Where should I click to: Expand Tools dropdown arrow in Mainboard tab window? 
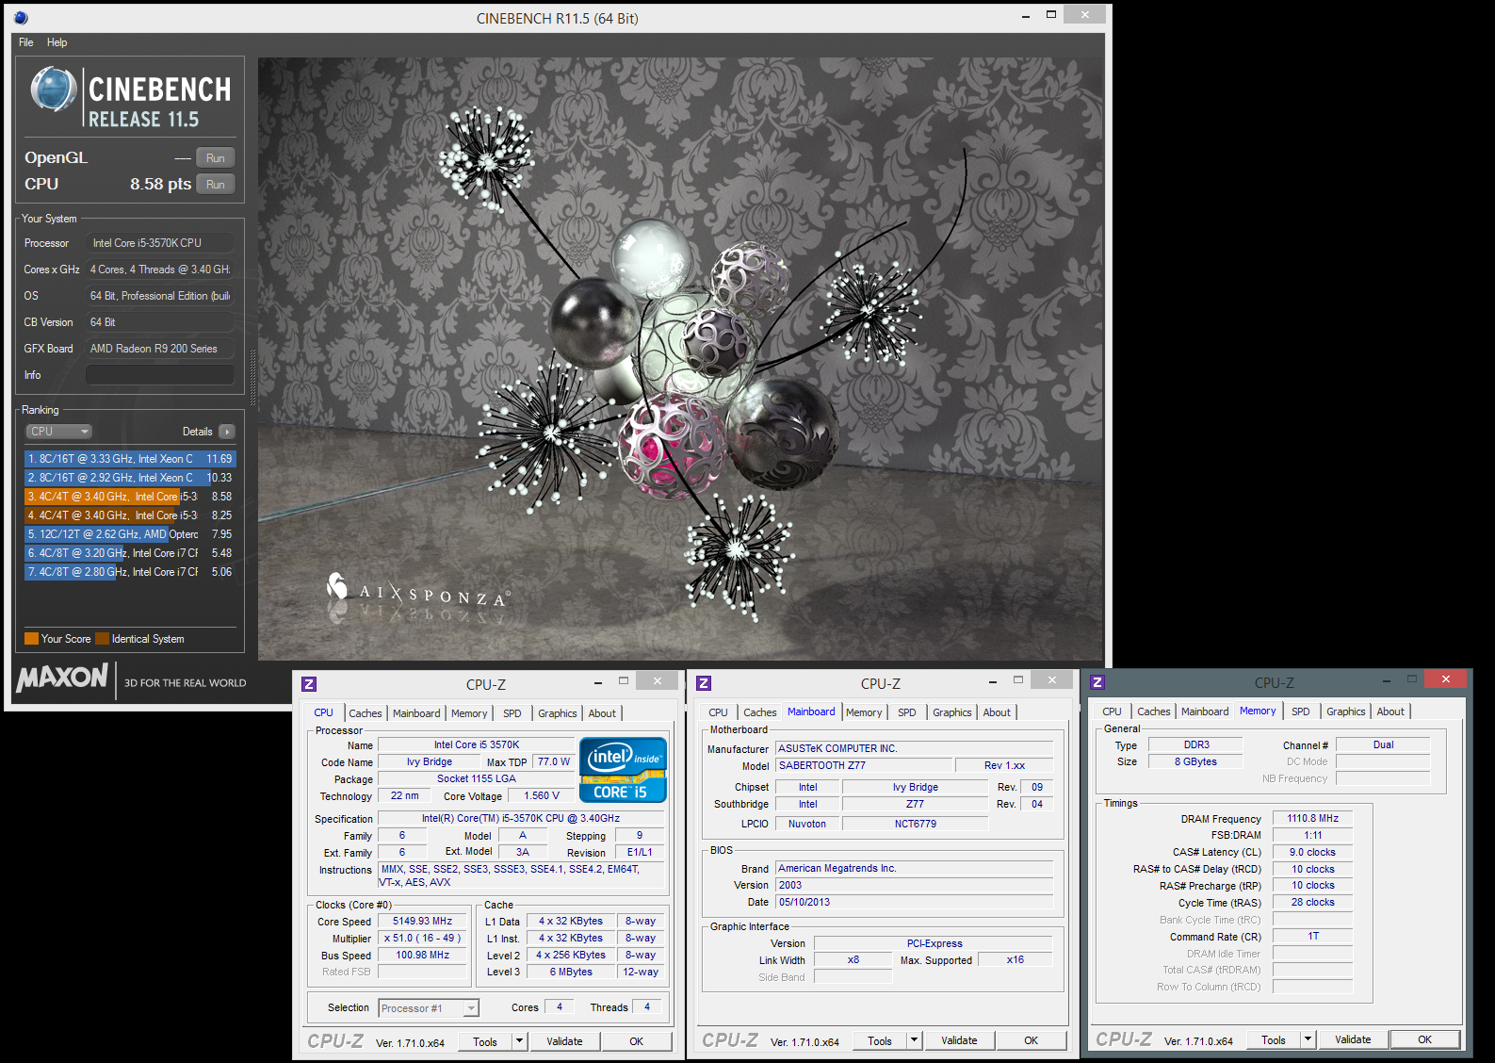[914, 1040]
